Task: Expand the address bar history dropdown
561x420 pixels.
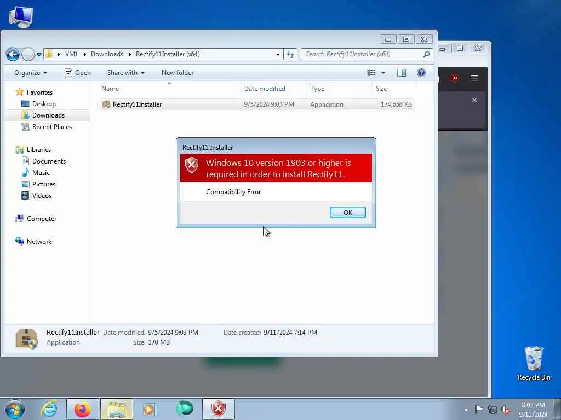Action: click(x=278, y=55)
